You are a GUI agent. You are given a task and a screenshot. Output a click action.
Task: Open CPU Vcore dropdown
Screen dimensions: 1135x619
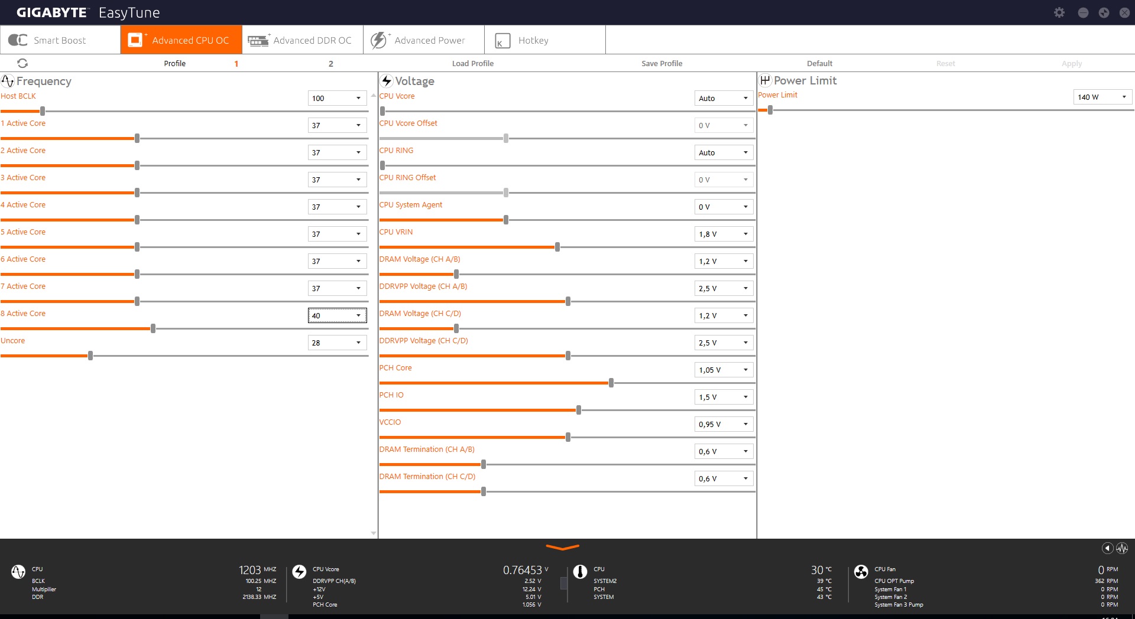pyautogui.click(x=724, y=98)
